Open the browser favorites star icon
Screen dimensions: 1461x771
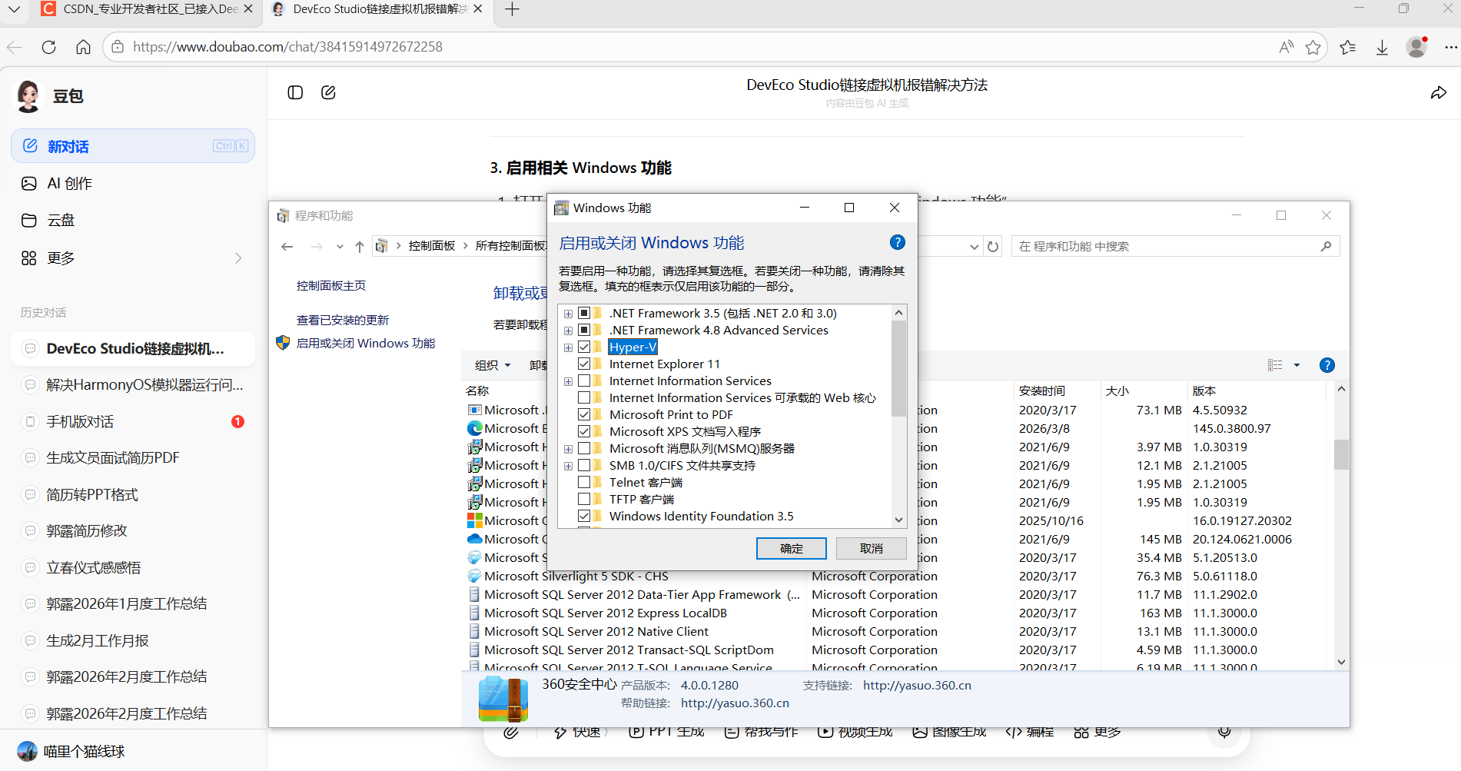click(1313, 47)
